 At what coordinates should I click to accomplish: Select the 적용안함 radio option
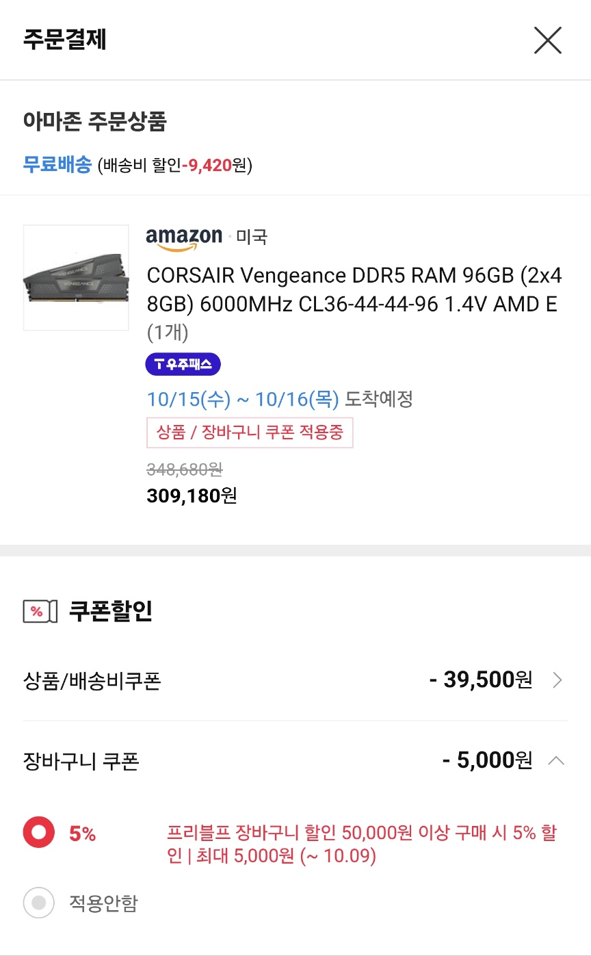(39, 903)
